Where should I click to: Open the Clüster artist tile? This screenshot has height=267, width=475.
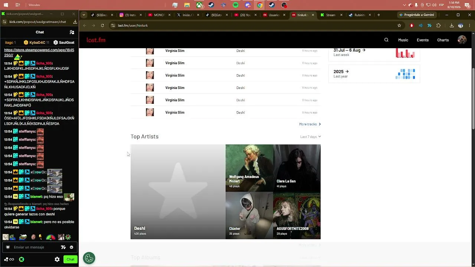tap(249, 215)
